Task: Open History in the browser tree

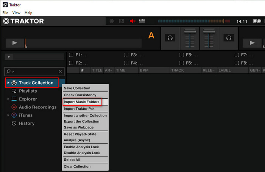Action: click(x=27, y=123)
